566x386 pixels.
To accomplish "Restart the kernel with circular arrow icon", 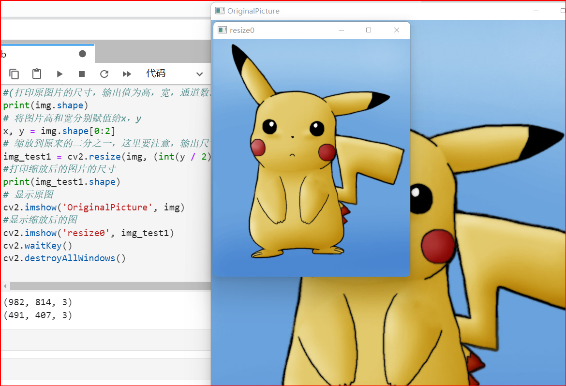I will [104, 74].
